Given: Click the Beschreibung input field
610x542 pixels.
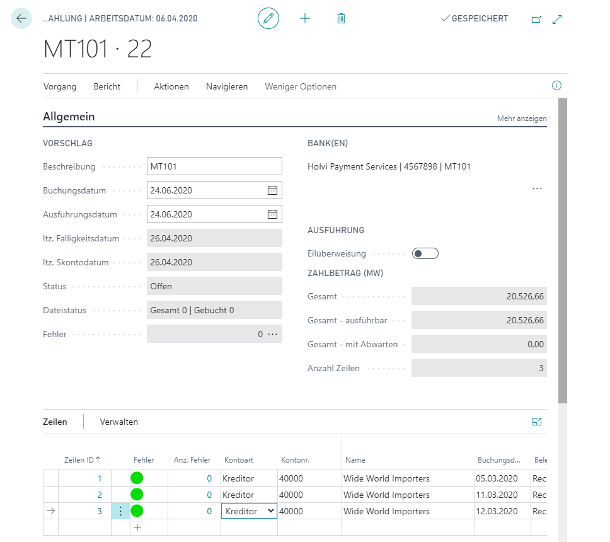Looking at the screenshot, I should (214, 166).
